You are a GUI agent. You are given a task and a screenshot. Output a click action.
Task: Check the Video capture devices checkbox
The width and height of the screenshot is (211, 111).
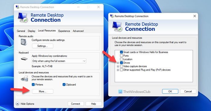121,66
